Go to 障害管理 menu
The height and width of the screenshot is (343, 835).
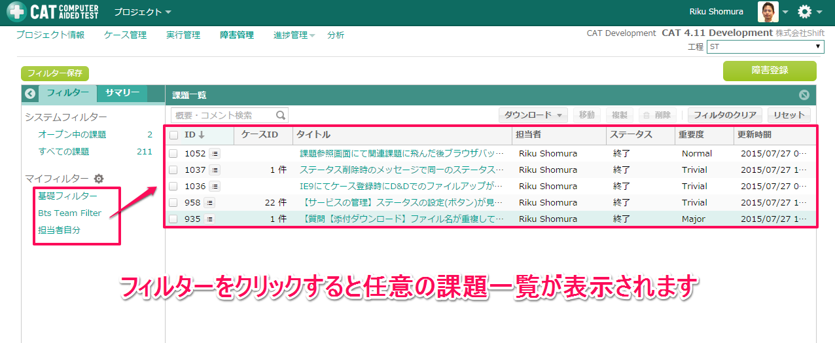(x=237, y=35)
